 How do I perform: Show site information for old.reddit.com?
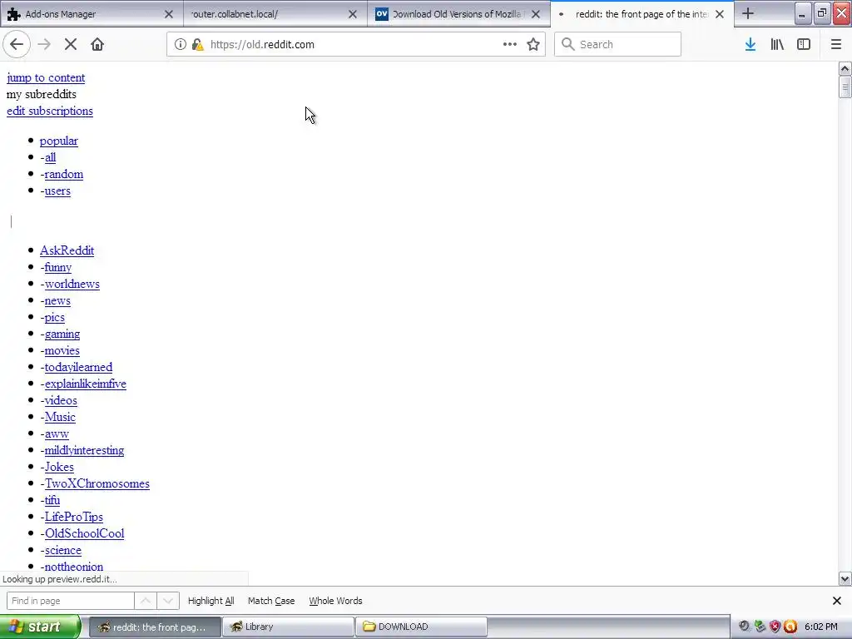click(x=181, y=44)
